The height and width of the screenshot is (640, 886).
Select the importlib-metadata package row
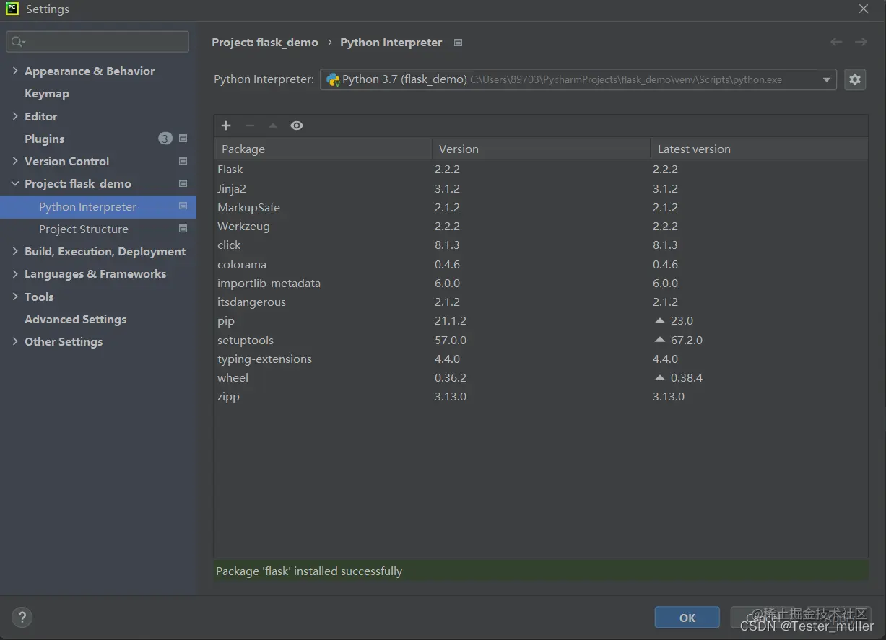click(541, 283)
